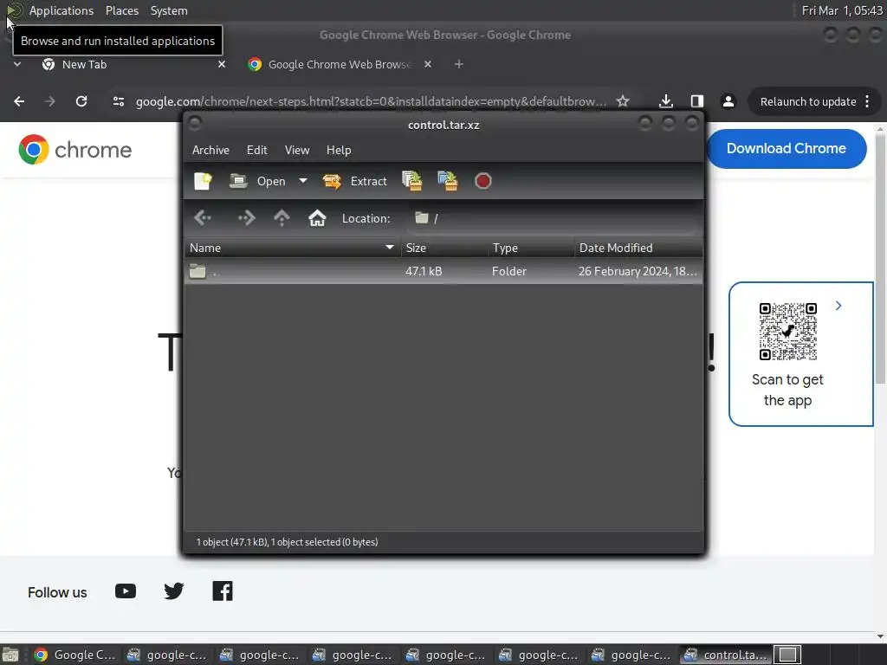Open Facebook follow link icon
Image resolution: width=887 pixels, height=665 pixels.
point(223,591)
